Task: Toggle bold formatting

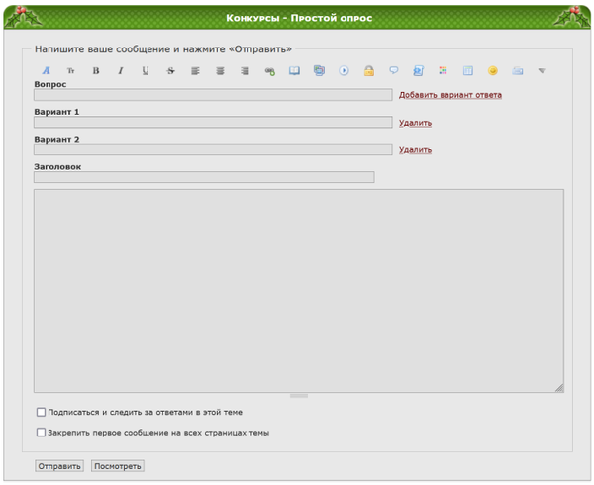Action: (96, 71)
